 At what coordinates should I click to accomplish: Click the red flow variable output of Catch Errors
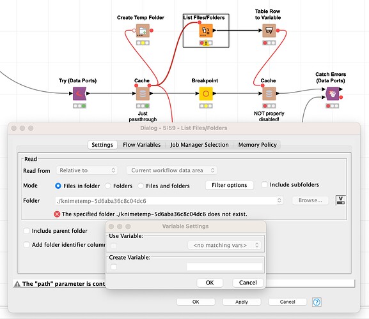point(341,97)
